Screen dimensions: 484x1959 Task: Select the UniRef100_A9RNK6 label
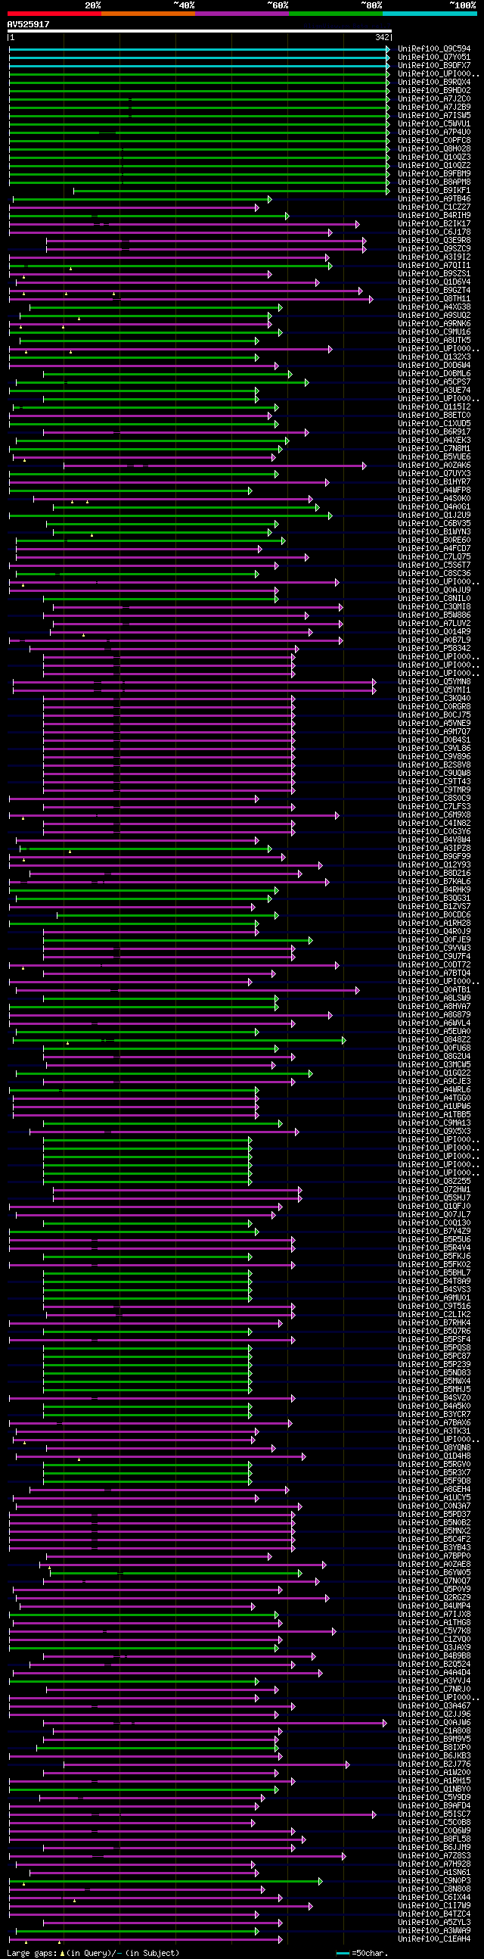[x=434, y=325]
